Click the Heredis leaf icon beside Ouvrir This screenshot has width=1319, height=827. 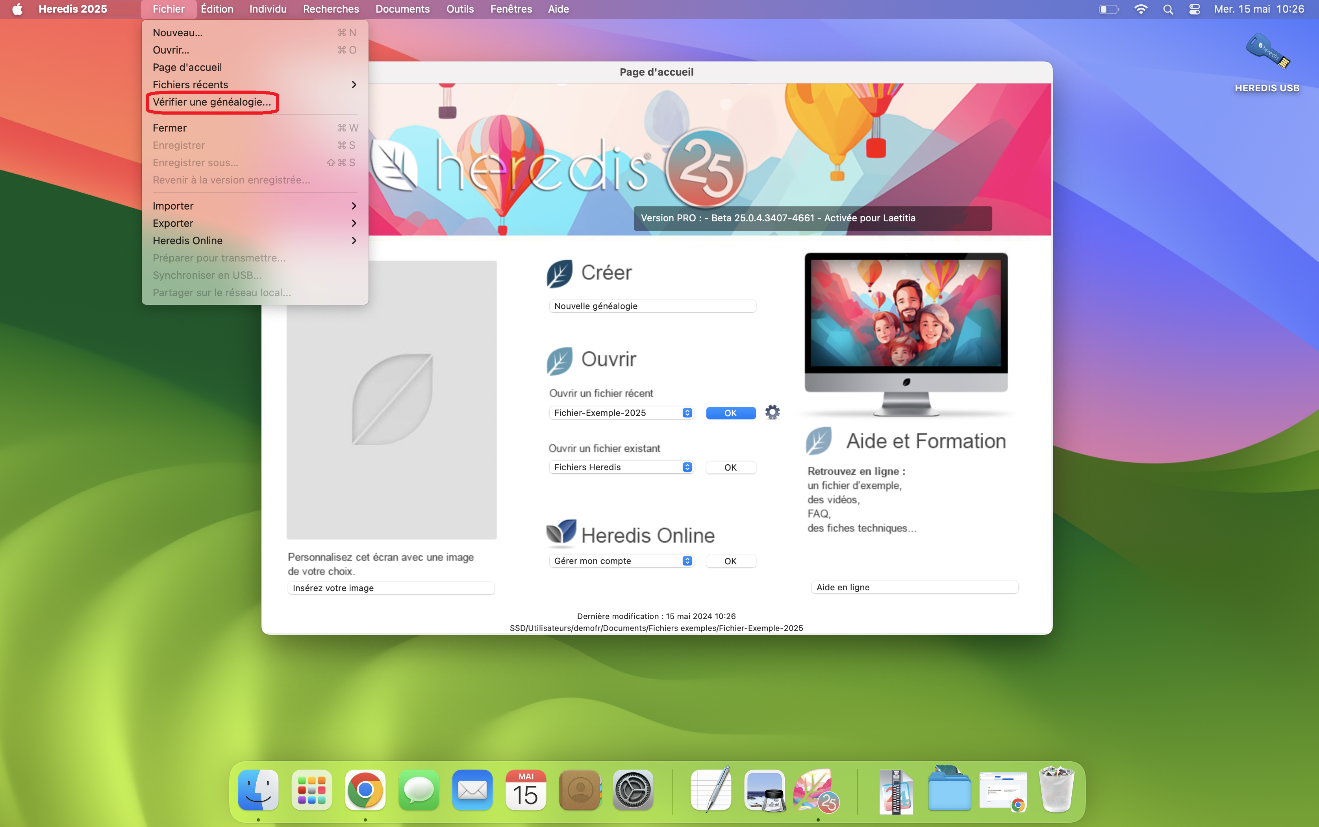click(559, 360)
